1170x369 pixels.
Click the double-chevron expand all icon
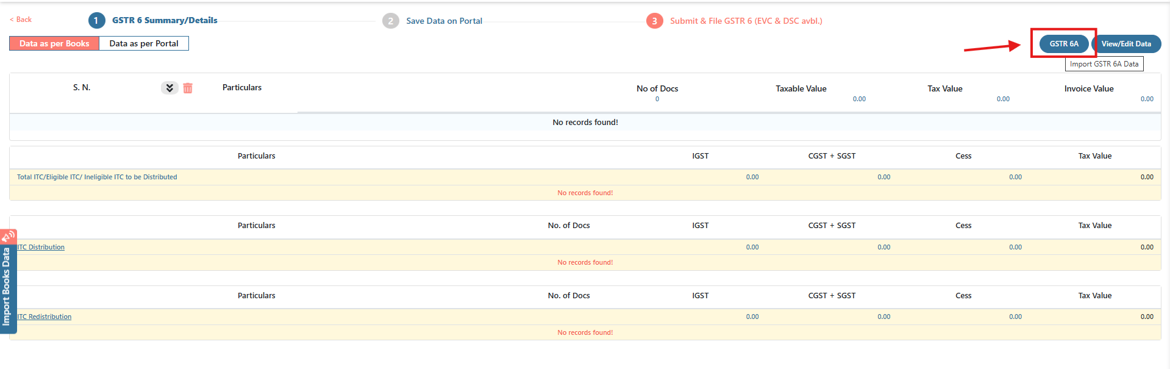coord(169,88)
